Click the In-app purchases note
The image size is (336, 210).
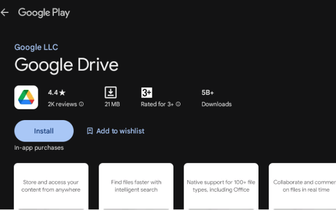click(39, 148)
